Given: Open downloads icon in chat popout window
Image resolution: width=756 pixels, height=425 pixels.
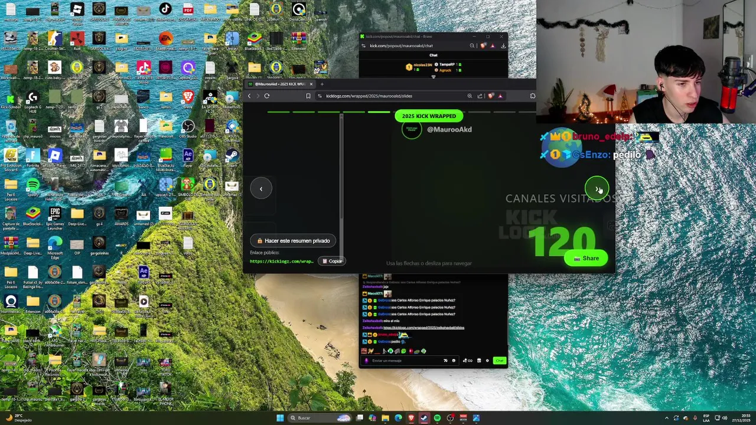Looking at the screenshot, I should click(503, 45).
